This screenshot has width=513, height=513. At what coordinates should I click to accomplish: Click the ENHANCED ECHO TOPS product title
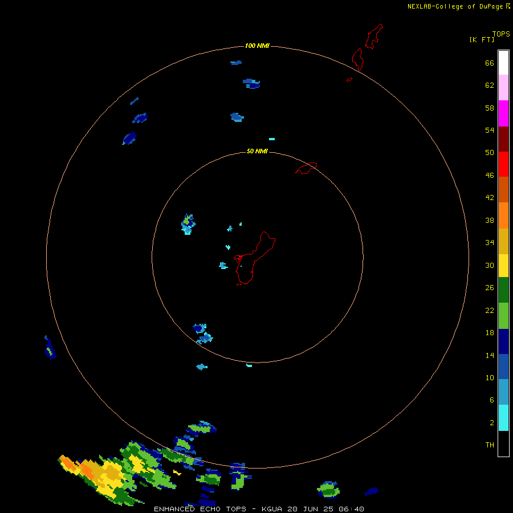pyautogui.click(x=199, y=509)
